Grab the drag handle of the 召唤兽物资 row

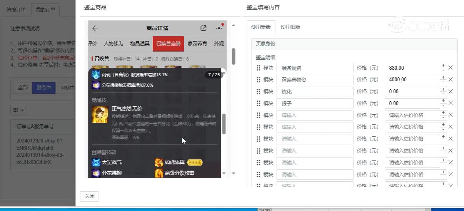258,80
